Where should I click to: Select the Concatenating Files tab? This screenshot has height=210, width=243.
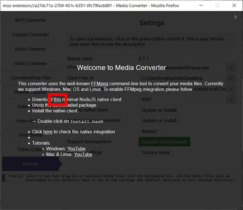(30, 78)
